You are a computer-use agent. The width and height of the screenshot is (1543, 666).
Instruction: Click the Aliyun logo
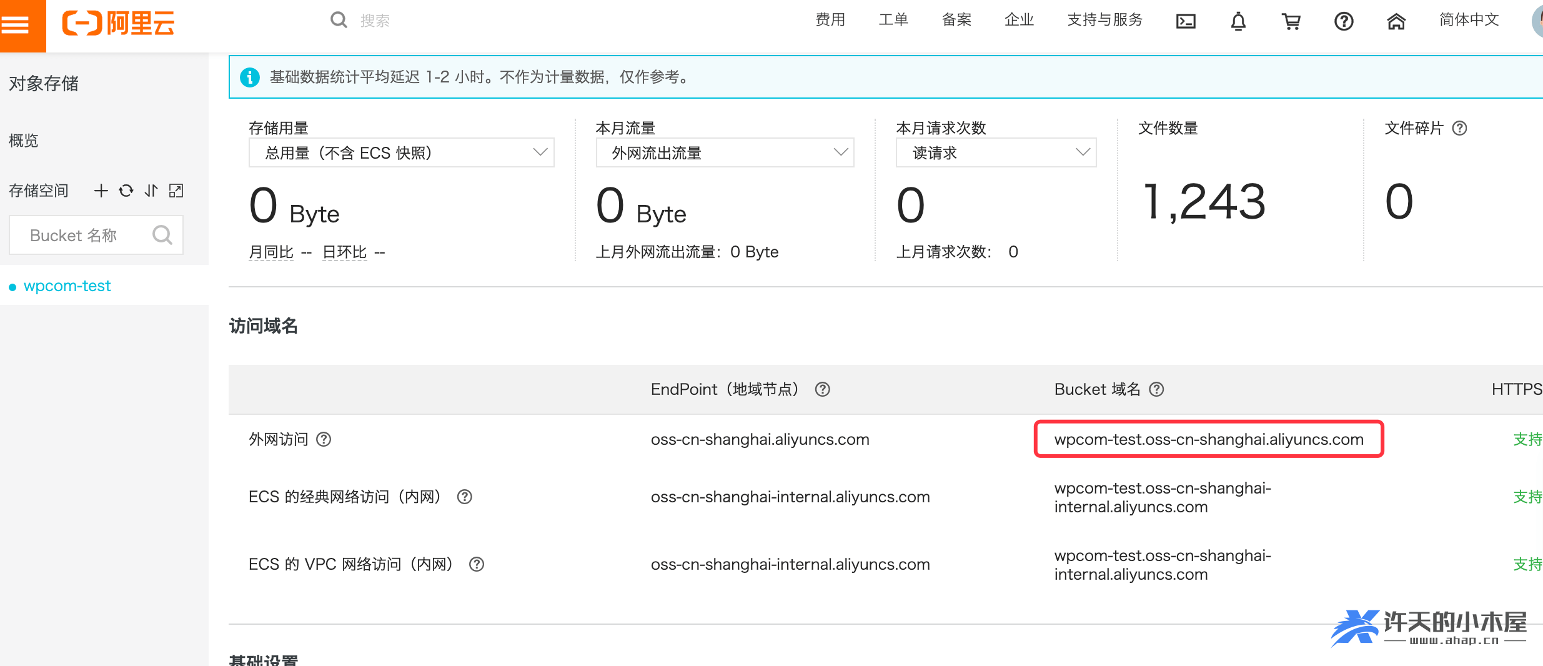coord(118,23)
